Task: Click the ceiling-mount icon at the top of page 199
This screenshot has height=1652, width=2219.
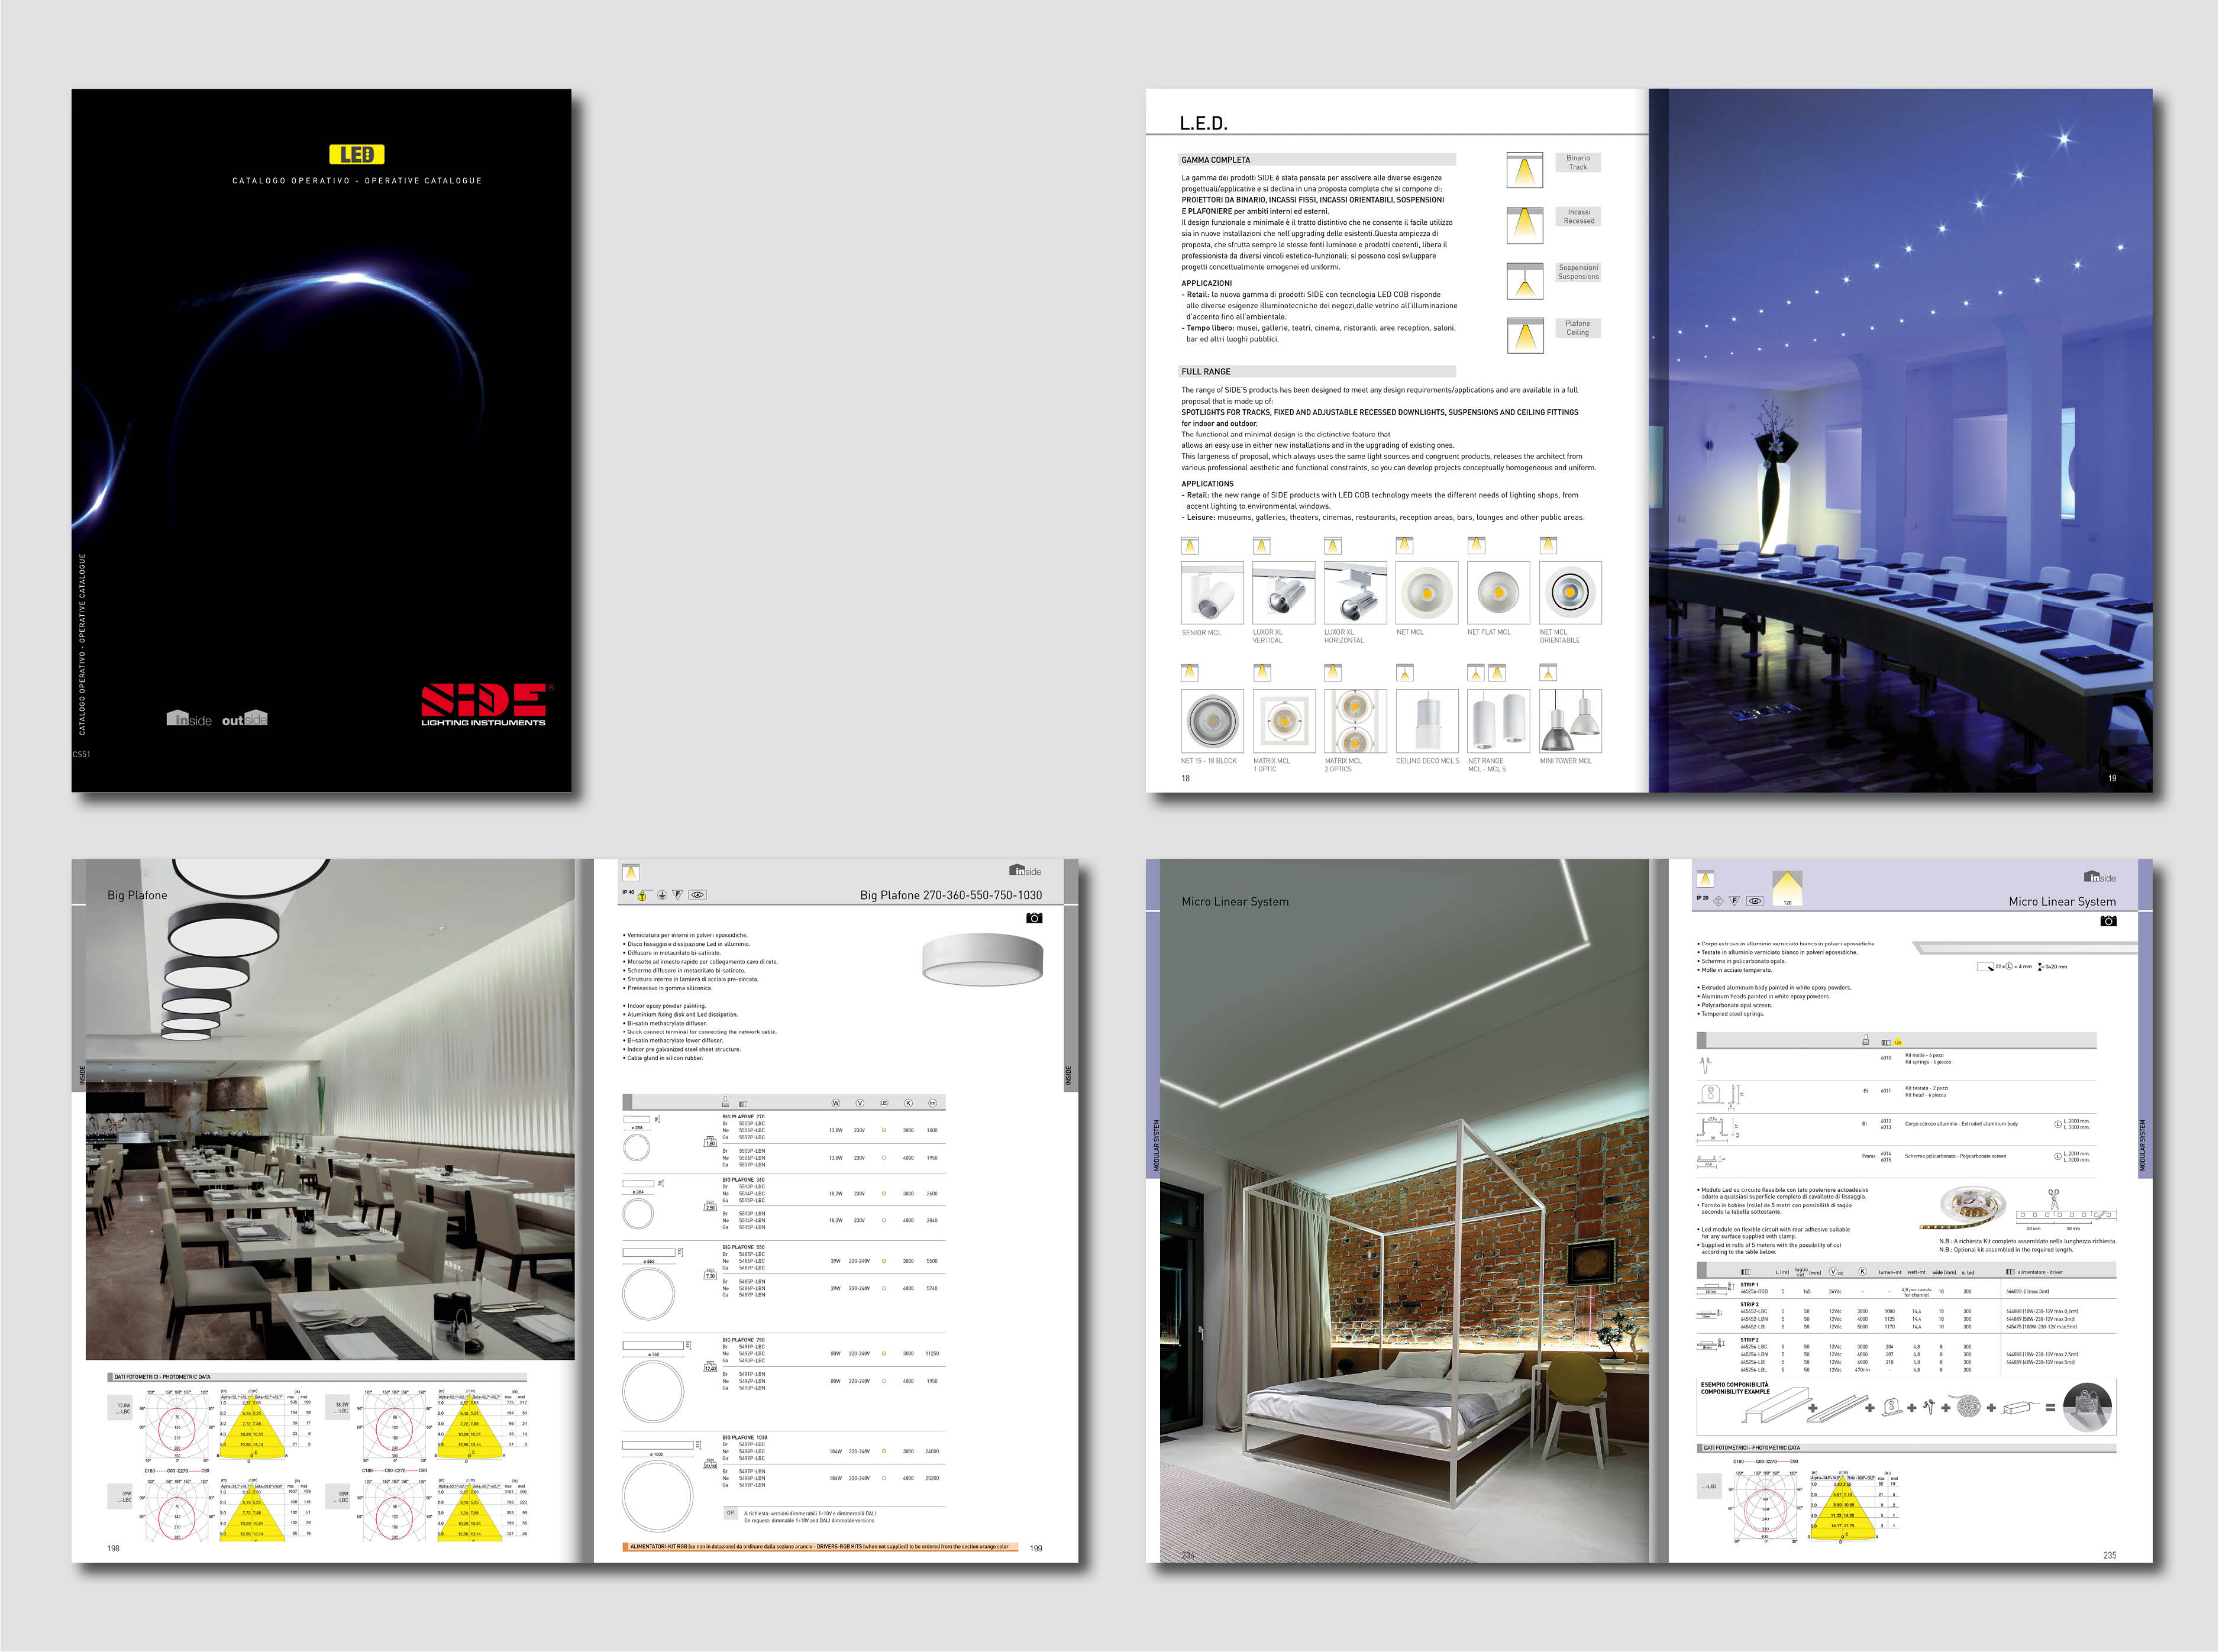Action: 631,873
